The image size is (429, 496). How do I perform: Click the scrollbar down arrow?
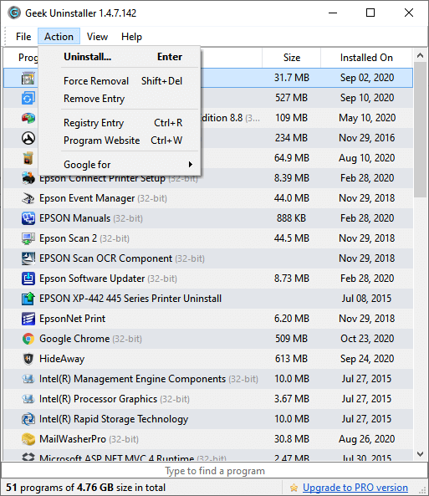420,454
